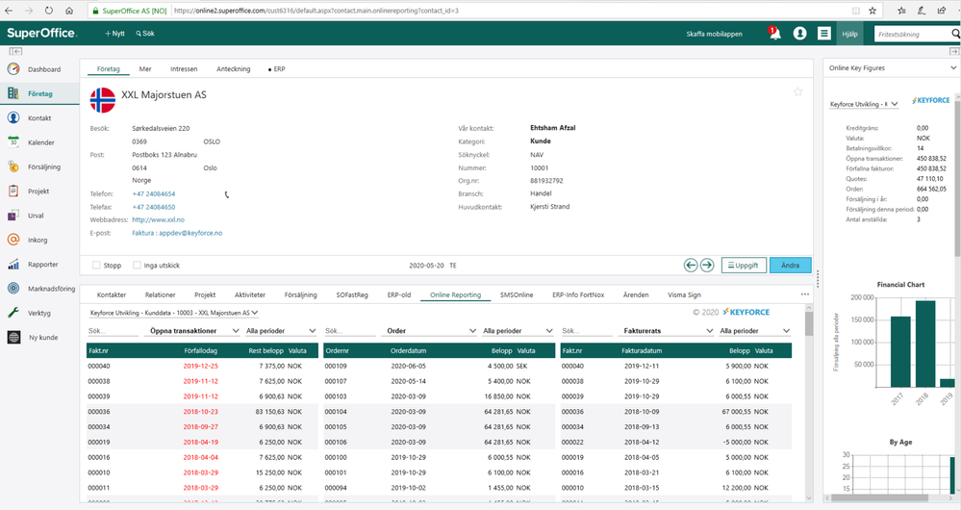Open the Marknadsföring navigator icon

coord(13,288)
